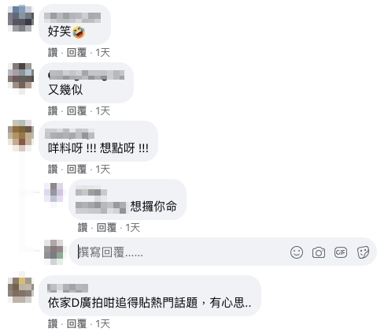Reply to the 好笑 comment
The image size is (388, 332).
click(76, 53)
